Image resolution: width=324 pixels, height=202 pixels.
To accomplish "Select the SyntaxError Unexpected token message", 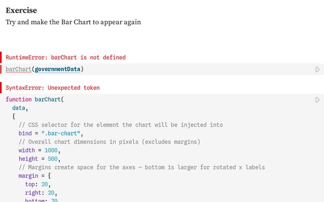I will (52, 88).
